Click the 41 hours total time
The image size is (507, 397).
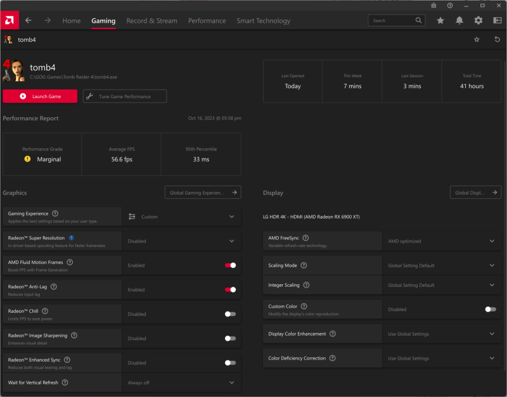(472, 86)
